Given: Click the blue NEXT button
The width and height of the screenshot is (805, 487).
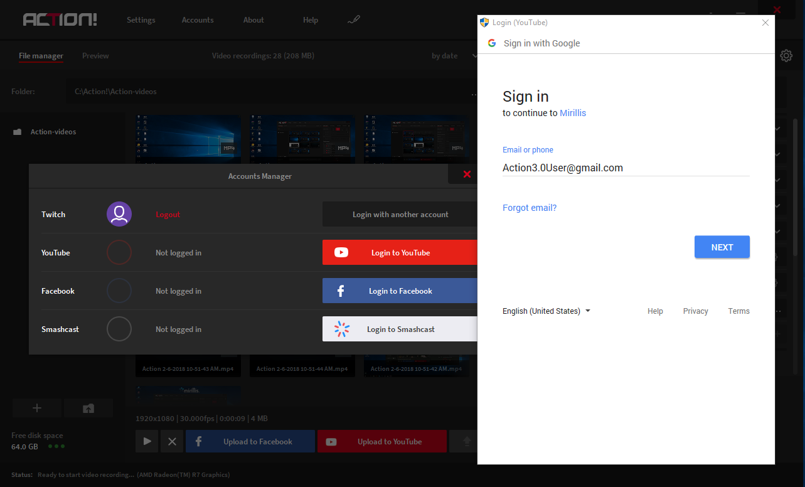Looking at the screenshot, I should pos(722,247).
